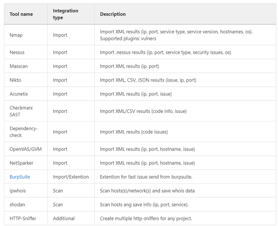Click 'Import XML/CSV results (code info, issue)'
This screenshot has height=226, width=278.
[143, 111]
